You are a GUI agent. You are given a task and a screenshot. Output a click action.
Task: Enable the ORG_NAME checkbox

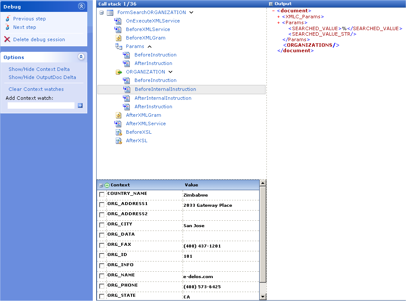pyautogui.click(x=102, y=276)
